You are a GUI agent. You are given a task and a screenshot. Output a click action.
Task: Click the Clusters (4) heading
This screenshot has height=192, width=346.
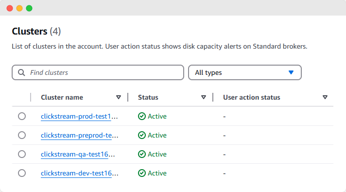pyautogui.click(x=36, y=31)
